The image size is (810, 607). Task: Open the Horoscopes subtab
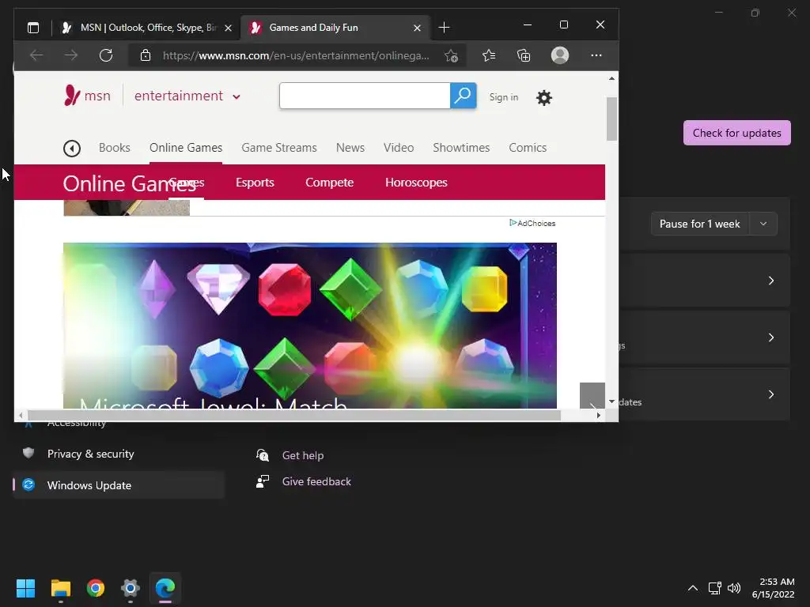point(416,183)
